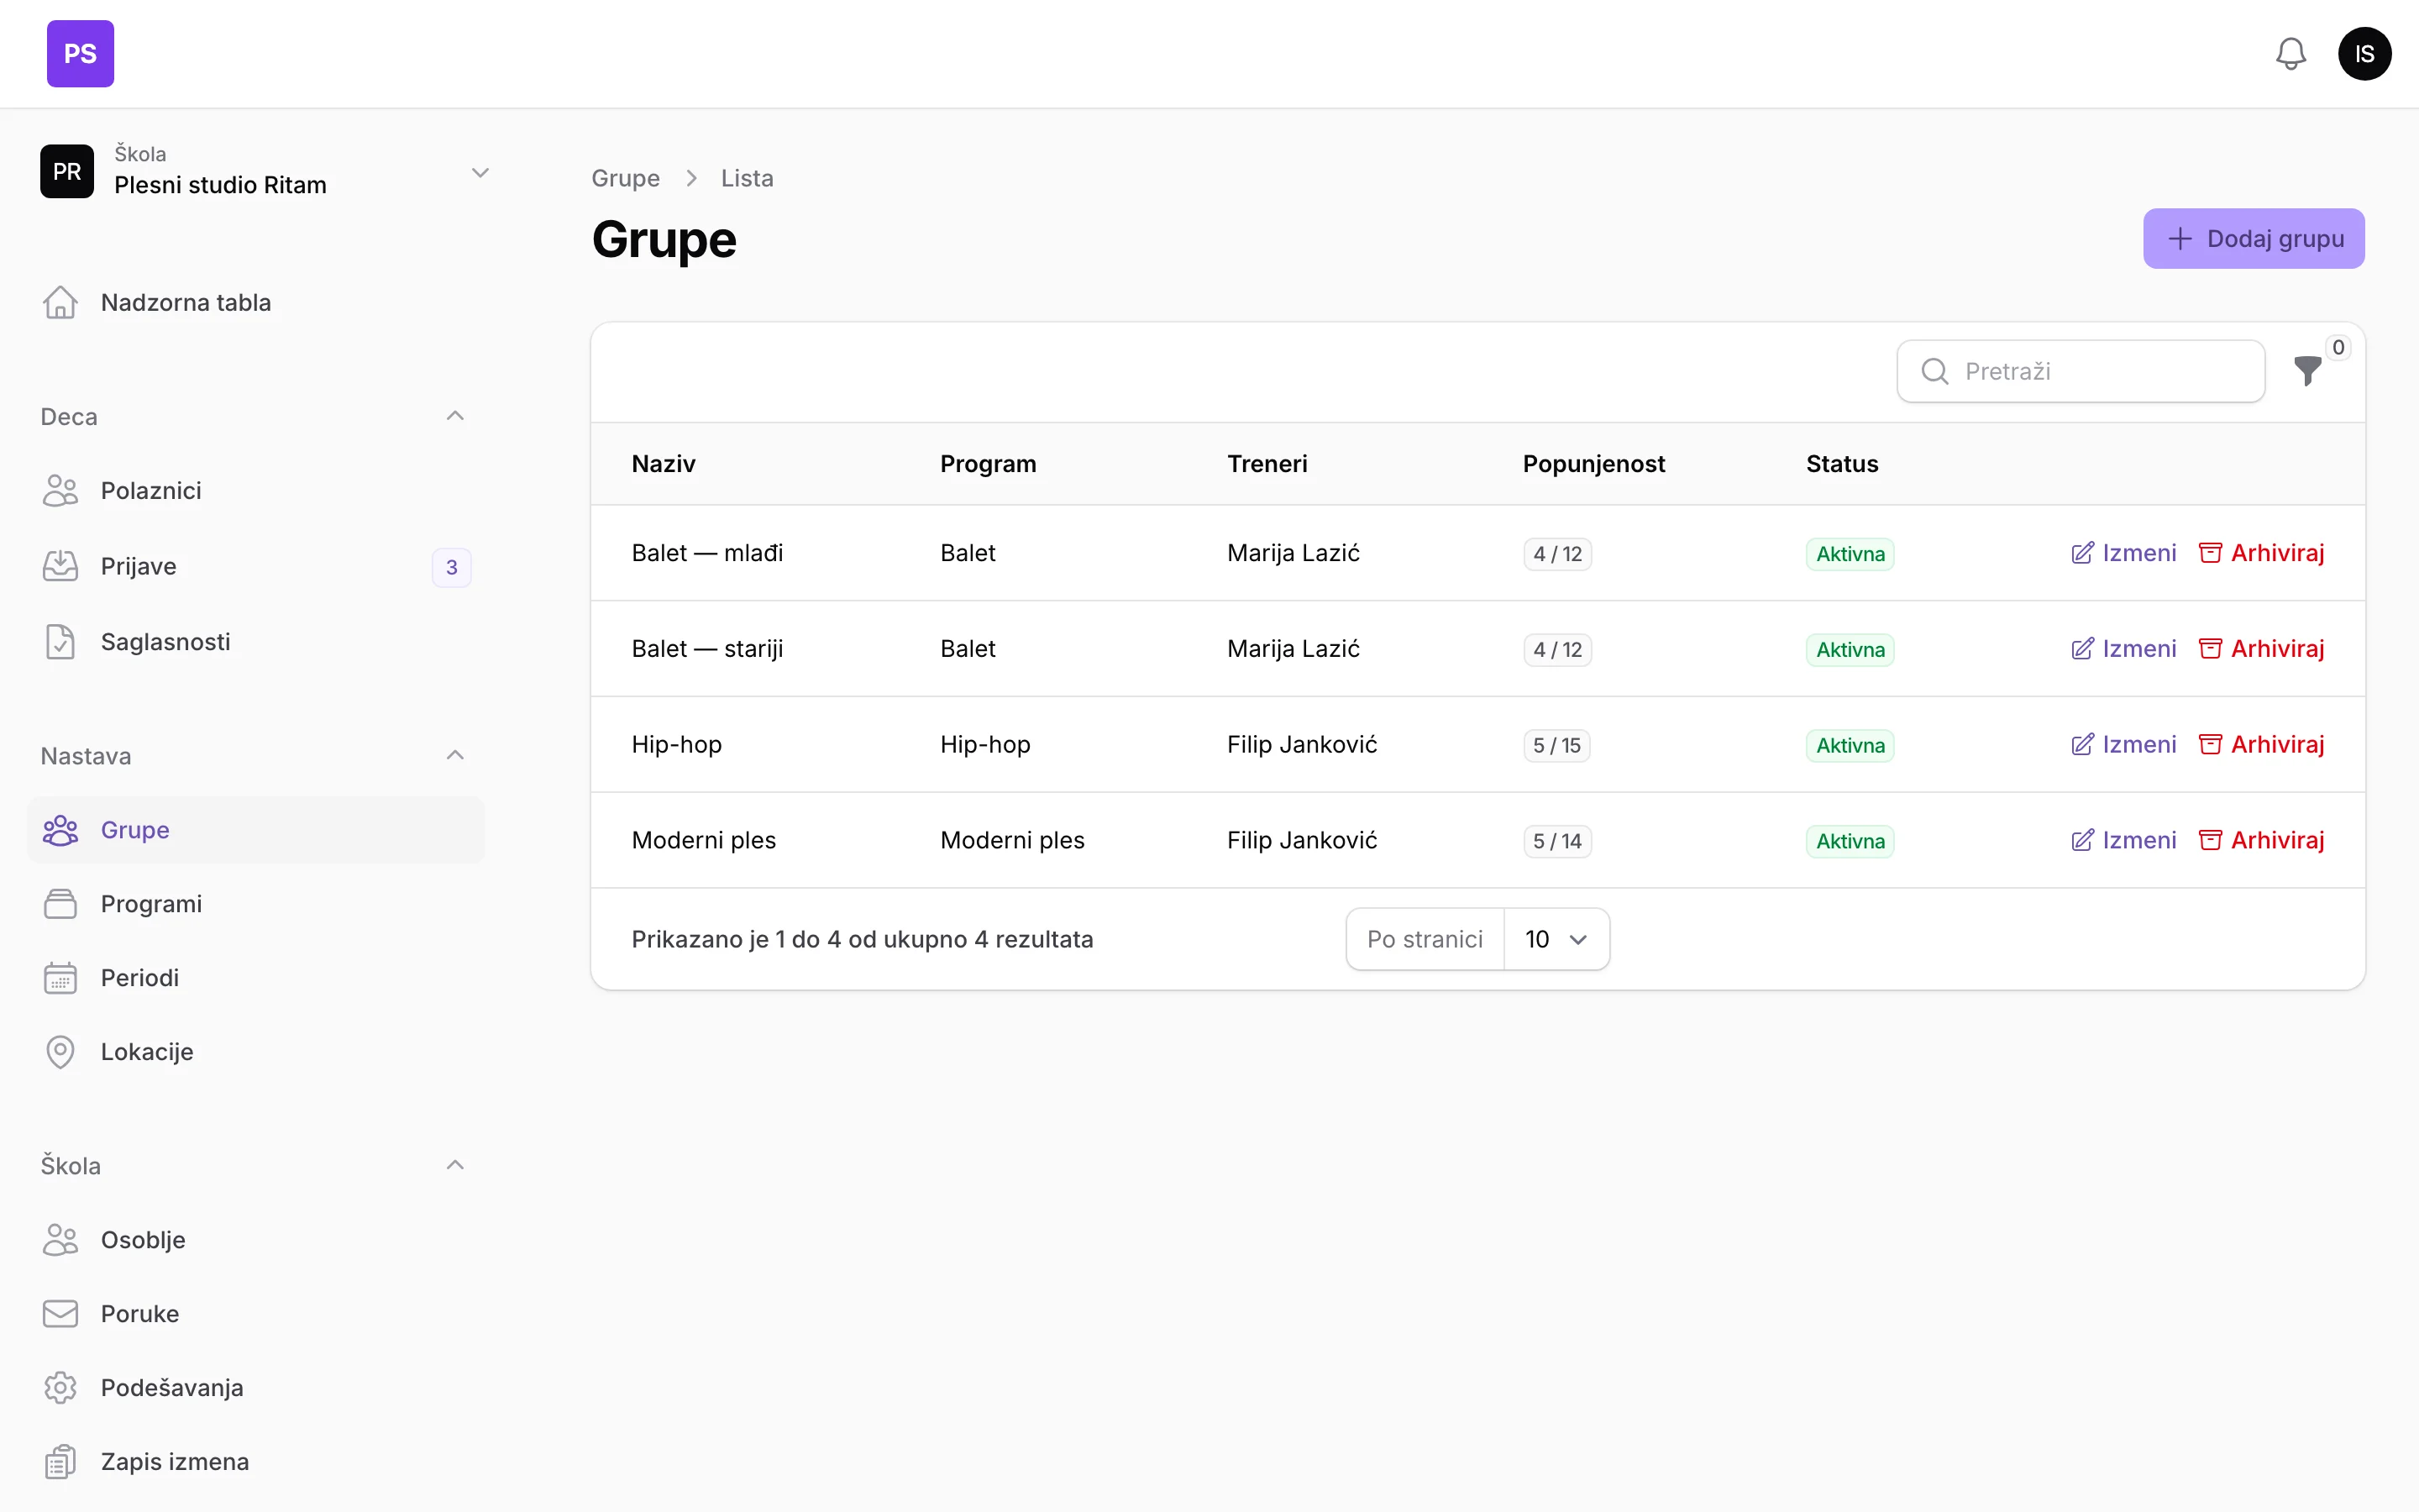Expand the Plesni studio Ritam school switcher
Image resolution: width=2419 pixels, height=1512 pixels.
click(266, 171)
